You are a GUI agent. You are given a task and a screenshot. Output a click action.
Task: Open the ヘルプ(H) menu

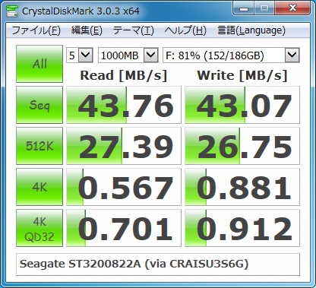click(x=185, y=30)
